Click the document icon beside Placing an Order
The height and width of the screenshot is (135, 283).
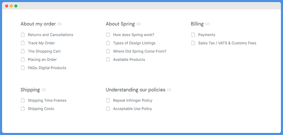[x=23, y=59]
